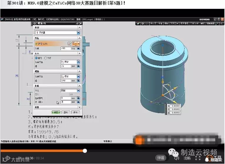This screenshot has width=225, height=164.
Task: Collapse the 方位 (Orientation) section
Action: point(80,38)
